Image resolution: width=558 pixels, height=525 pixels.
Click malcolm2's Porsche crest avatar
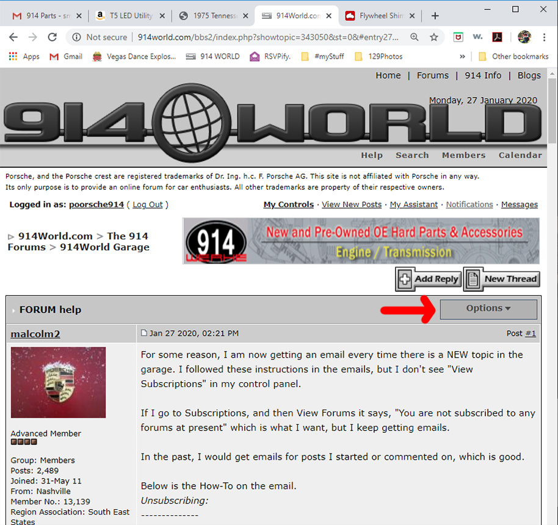tap(58, 382)
